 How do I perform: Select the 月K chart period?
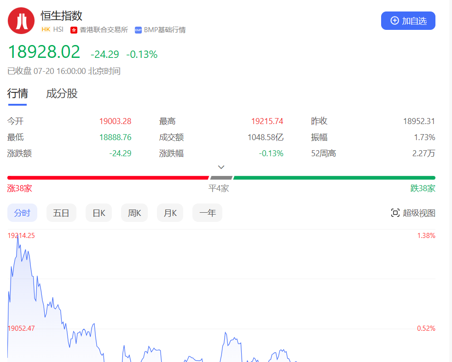[170, 213]
